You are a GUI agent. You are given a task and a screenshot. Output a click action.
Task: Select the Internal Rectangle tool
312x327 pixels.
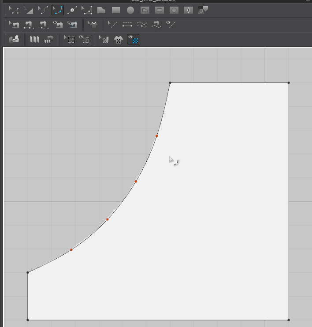click(x=160, y=10)
